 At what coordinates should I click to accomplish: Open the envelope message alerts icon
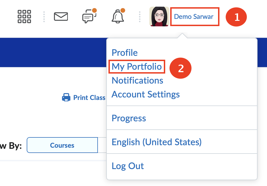click(61, 16)
